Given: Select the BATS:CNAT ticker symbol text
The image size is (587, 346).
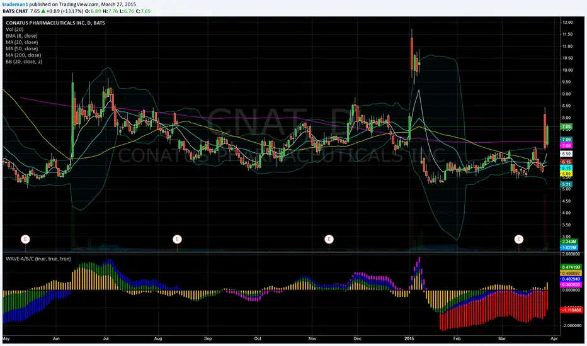Looking at the screenshot, I should pyautogui.click(x=15, y=11).
